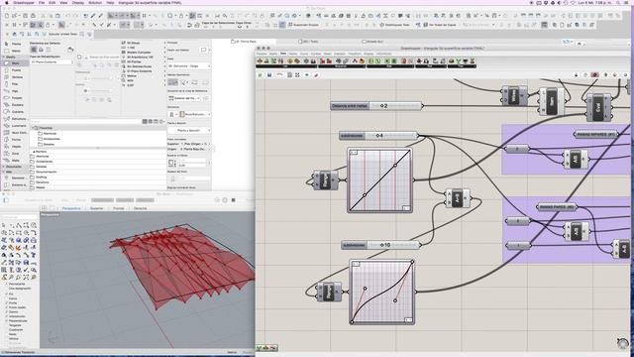The width and height of the screenshot is (634, 357).
Task: Click the Grasshopper canvas save icon
Action: 269,75
